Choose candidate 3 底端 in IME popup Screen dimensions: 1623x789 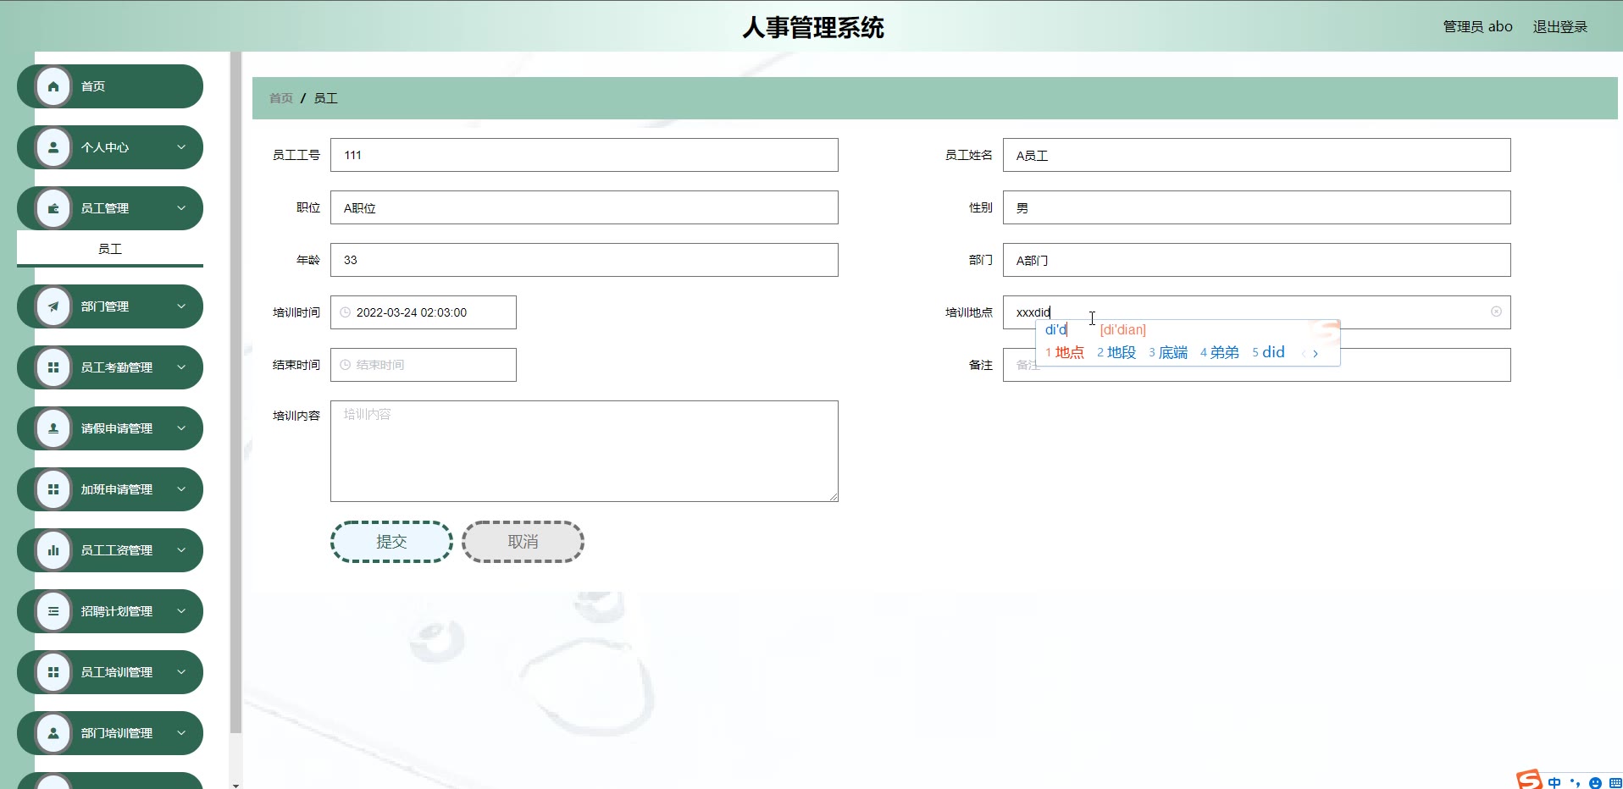tap(1168, 353)
